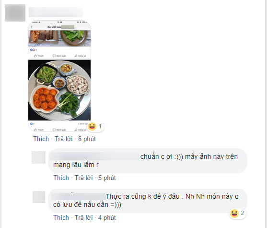Click the main commenter's blurred profile picture
267x228 pixels.
click(15, 13)
